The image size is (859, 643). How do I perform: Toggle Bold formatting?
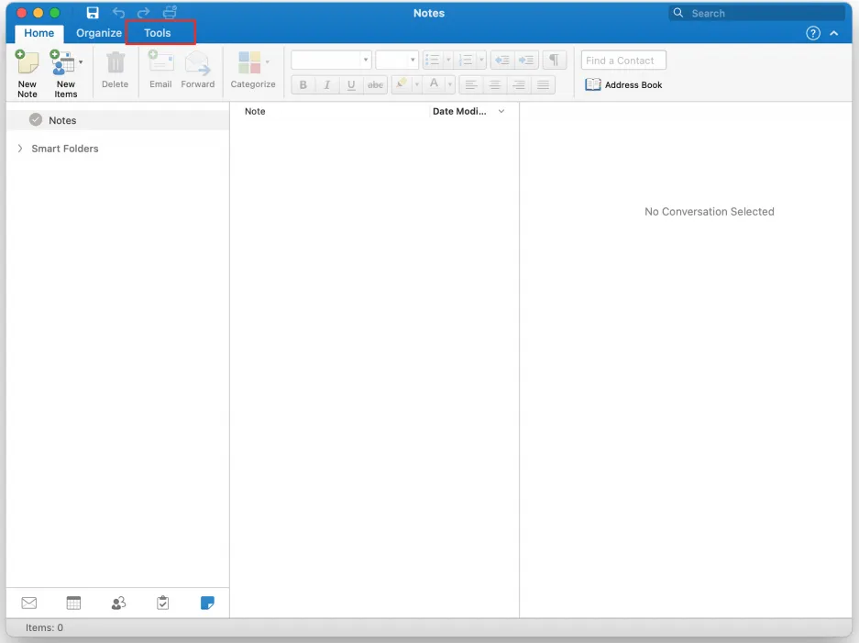click(x=303, y=85)
